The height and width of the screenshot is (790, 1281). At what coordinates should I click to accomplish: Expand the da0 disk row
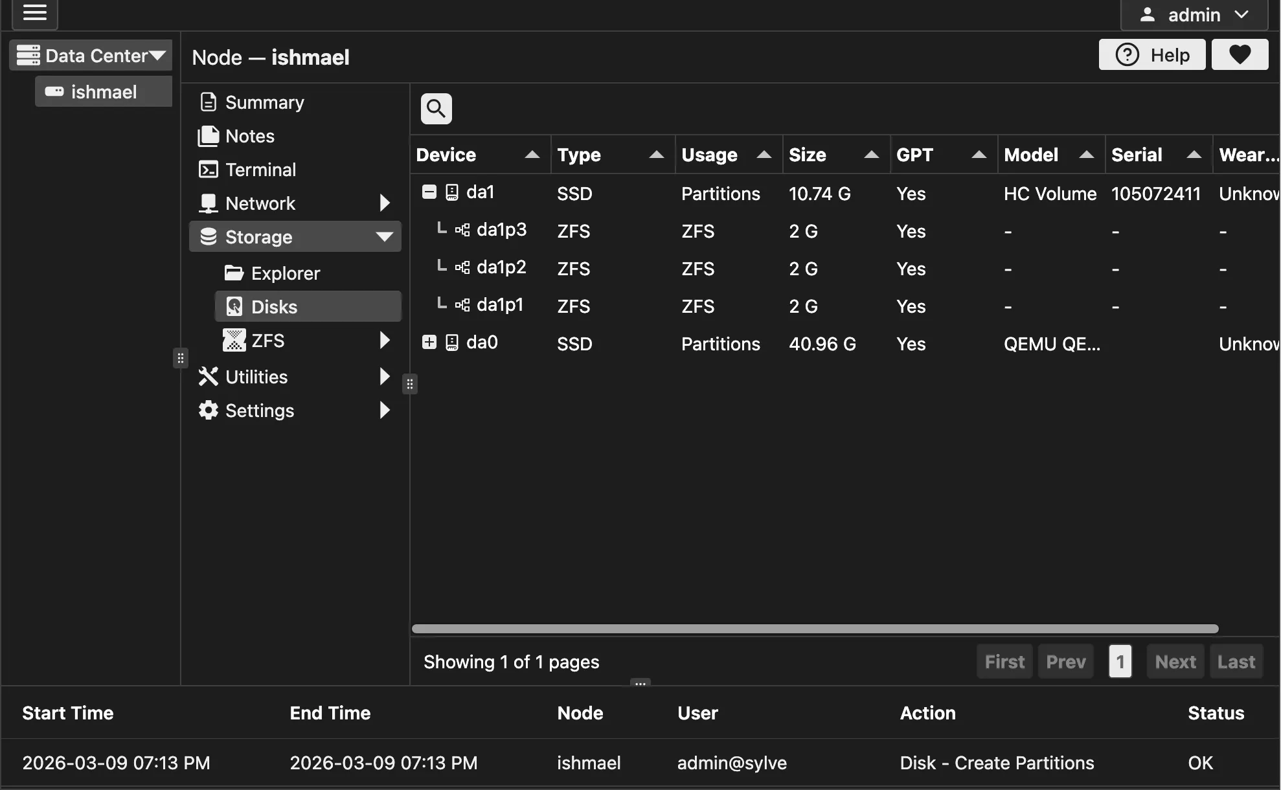(x=429, y=343)
